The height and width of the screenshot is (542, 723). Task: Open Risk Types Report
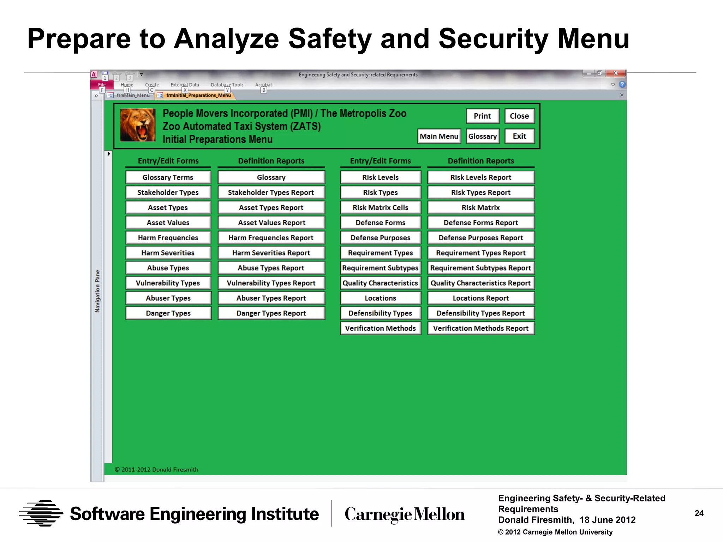[x=481, y=193]
